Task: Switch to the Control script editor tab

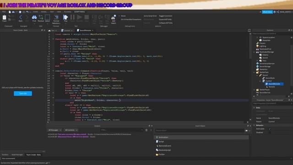Action: click(x=67, y=31)
